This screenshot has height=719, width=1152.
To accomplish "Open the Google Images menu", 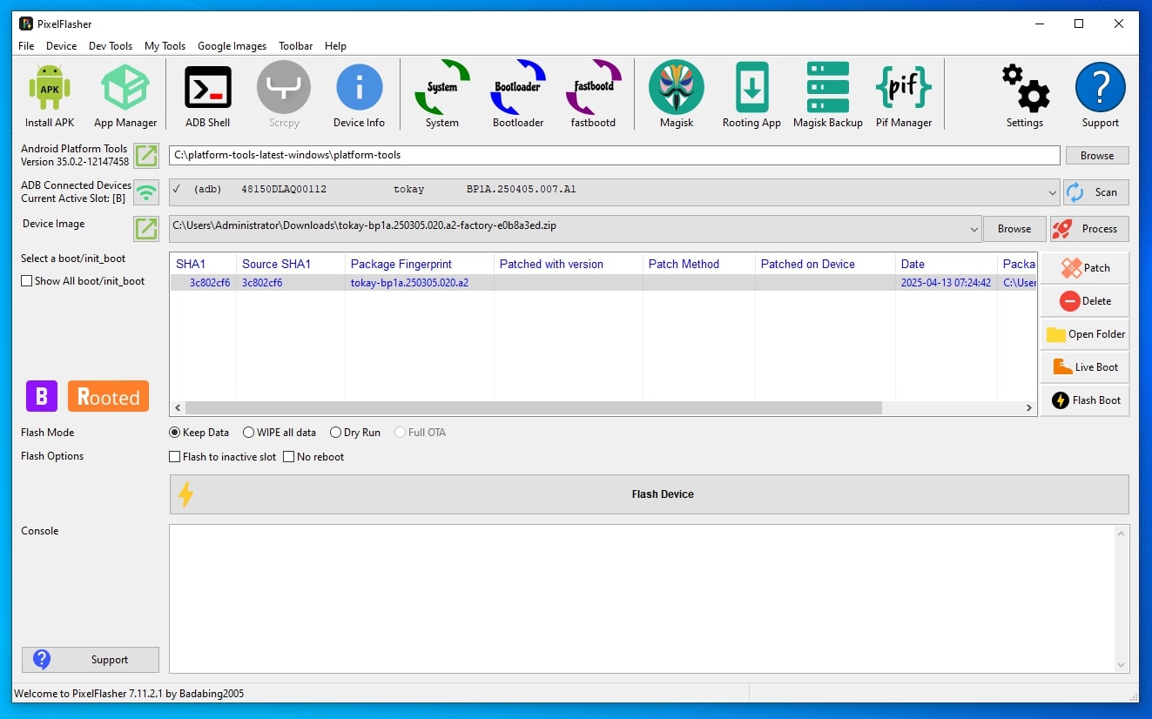I will coord(232,46).
